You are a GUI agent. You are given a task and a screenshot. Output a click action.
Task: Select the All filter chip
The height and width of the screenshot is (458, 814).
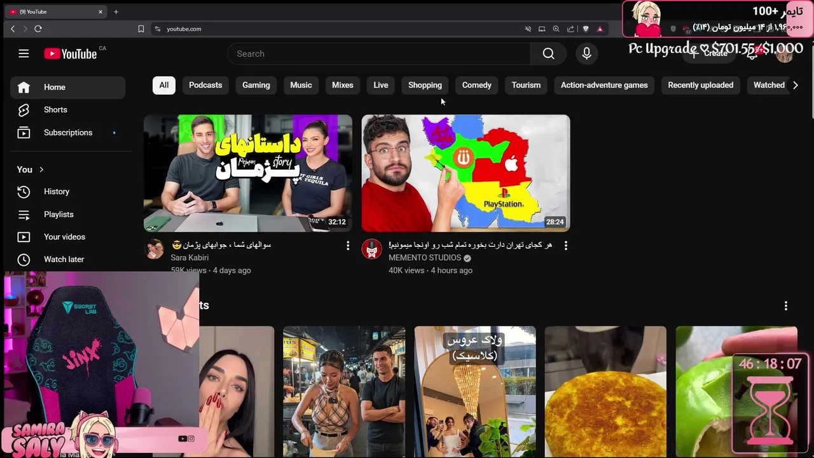point(164,85)
